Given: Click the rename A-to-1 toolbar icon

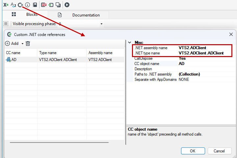Looking at the screenshot, I should click(13, 5).
